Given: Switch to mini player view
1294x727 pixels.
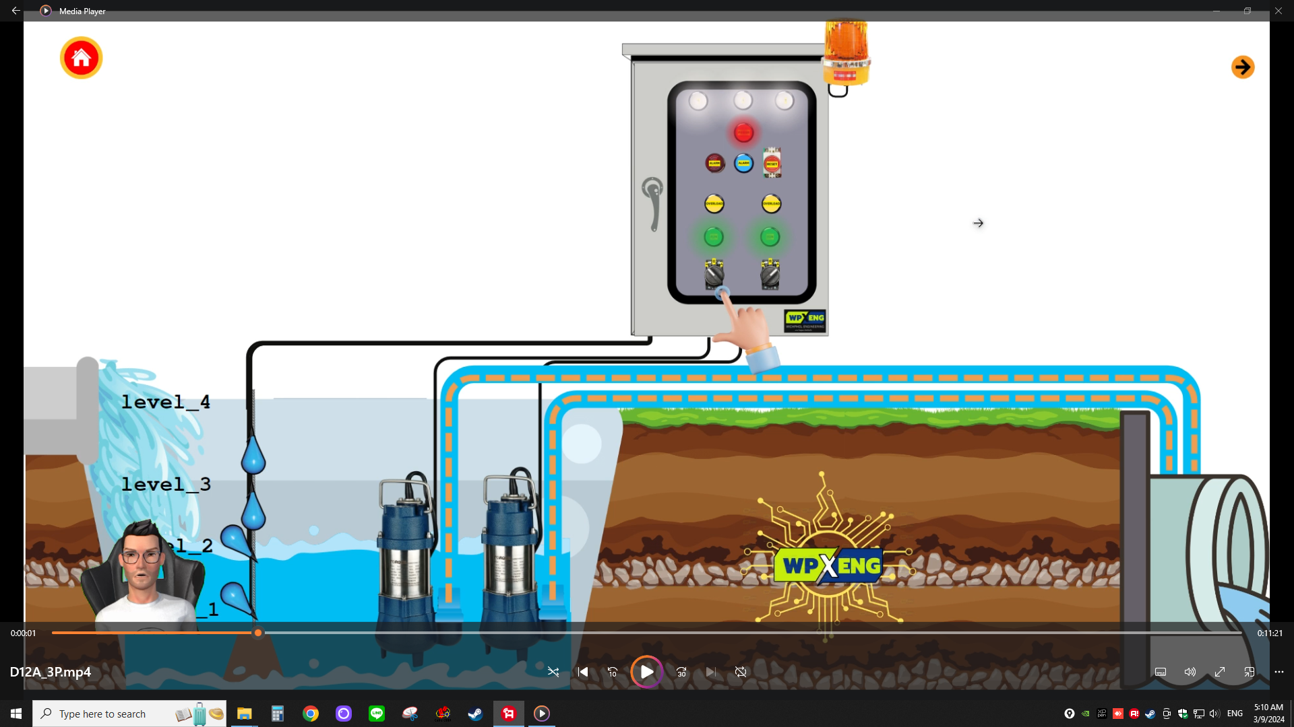Looking at the screenshot, I should tap(1250, 672).
